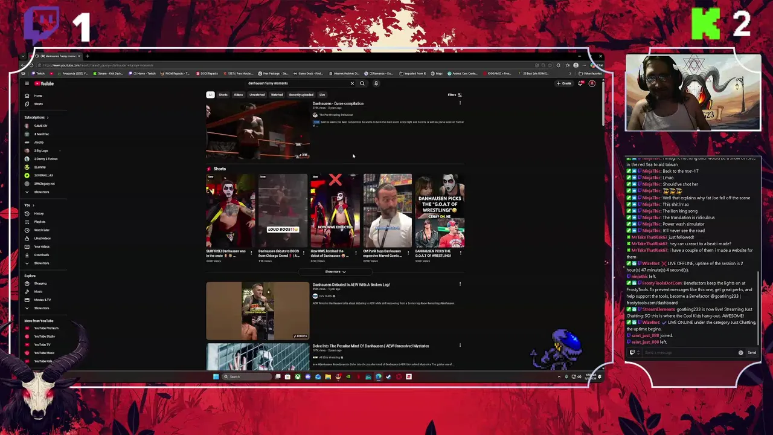Open YouTube Premium link
The width and height of the screenshot is (773, 435).
(46, 328)
